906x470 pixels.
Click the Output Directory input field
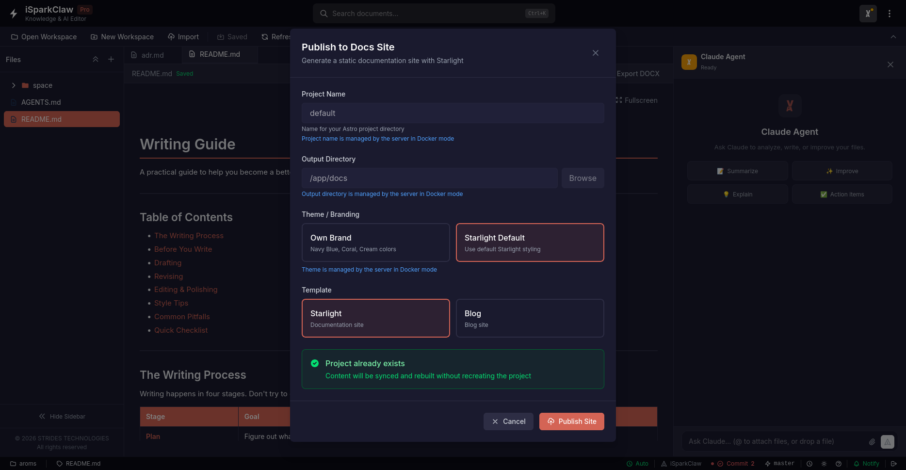[430, 178]
